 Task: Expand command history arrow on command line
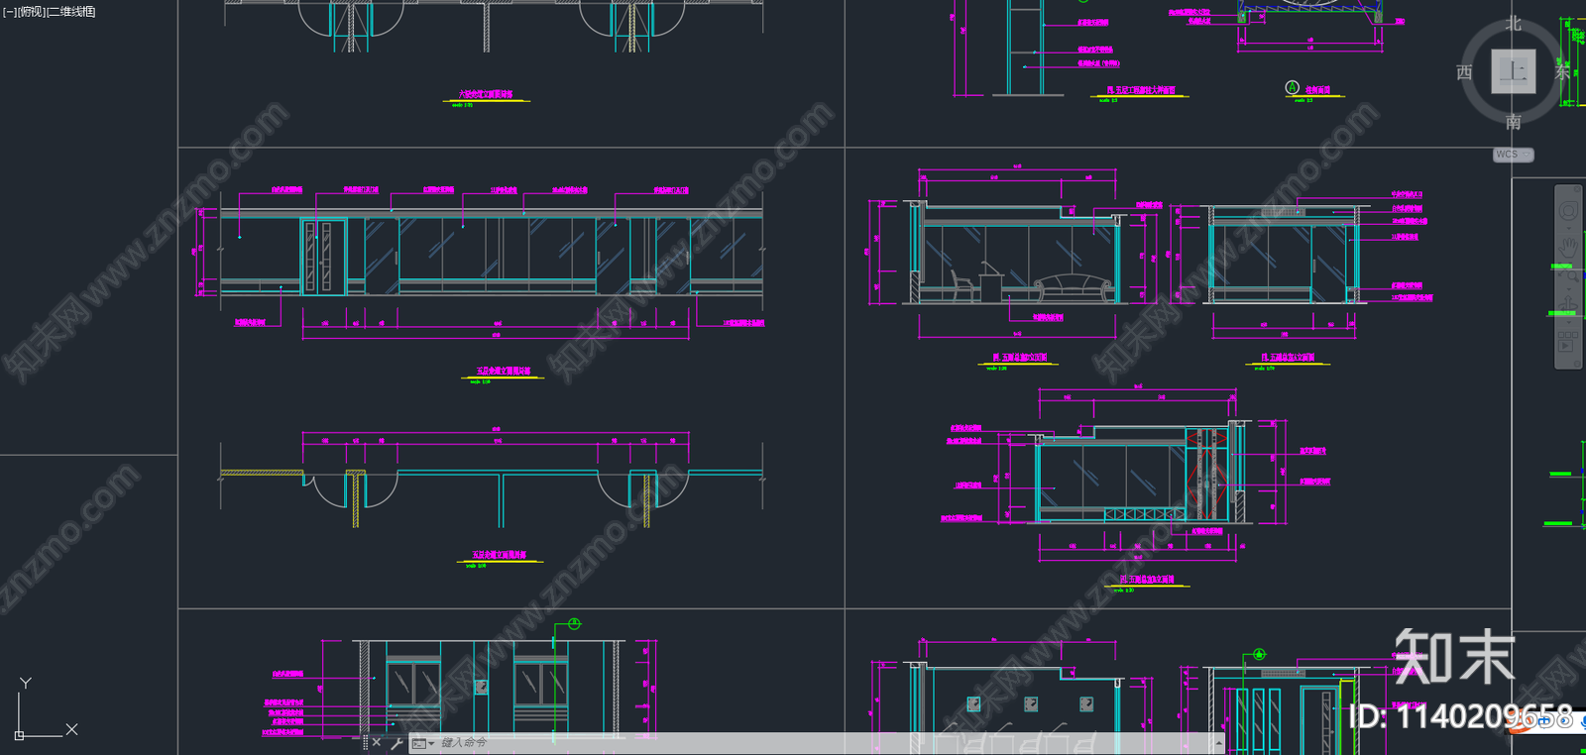click(1218, 743)
